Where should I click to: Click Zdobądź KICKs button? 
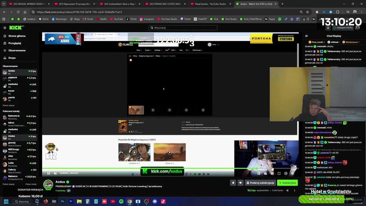pyautogui.click(x=342, y=28)
